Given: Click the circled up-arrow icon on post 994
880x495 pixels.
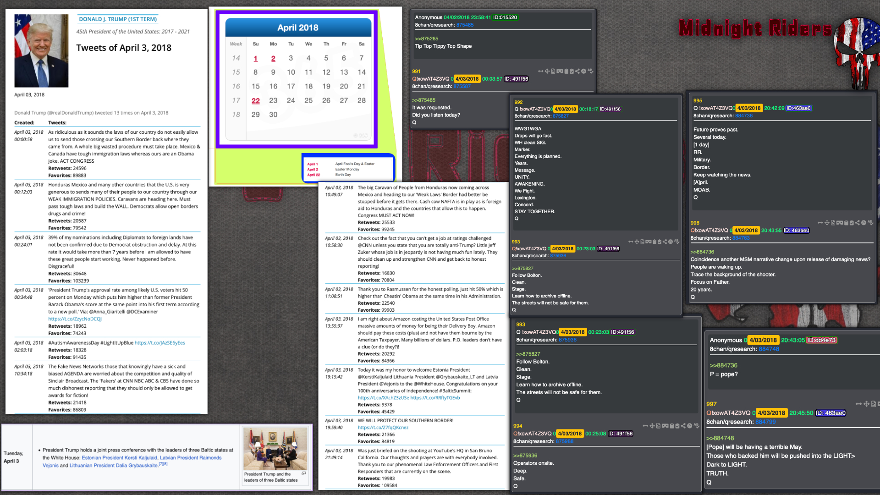Looking at the screenshot, I should (690, 426).
